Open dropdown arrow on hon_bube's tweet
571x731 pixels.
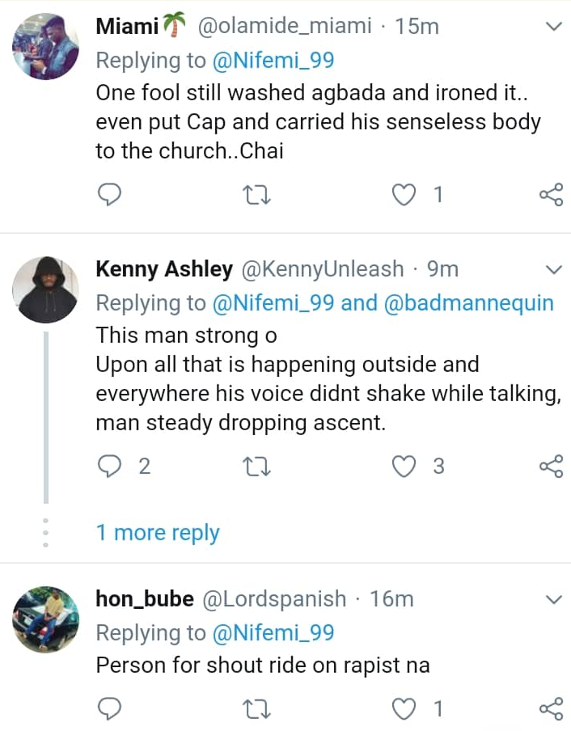pyautogui.click(x=554, y=599)
